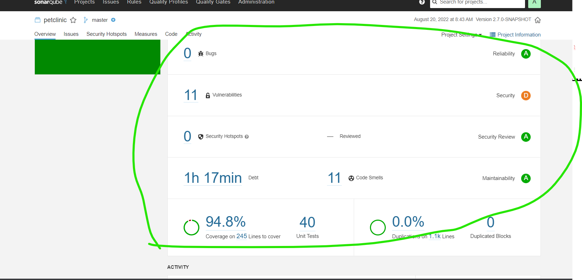Open the help question mark icon
The width and height of the screenshot is (582, 280).
point(422,2)
